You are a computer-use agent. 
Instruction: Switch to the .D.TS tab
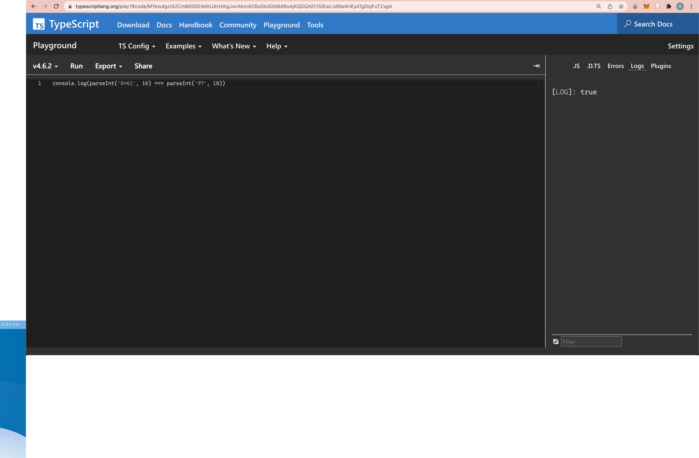[594, 66]
